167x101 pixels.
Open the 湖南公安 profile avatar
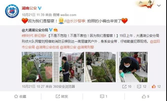pyautogui.click(x=12, y=11)
